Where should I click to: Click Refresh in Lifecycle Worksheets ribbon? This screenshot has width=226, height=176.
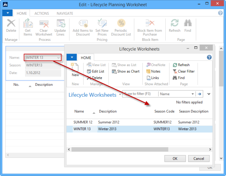coord(181,65)
